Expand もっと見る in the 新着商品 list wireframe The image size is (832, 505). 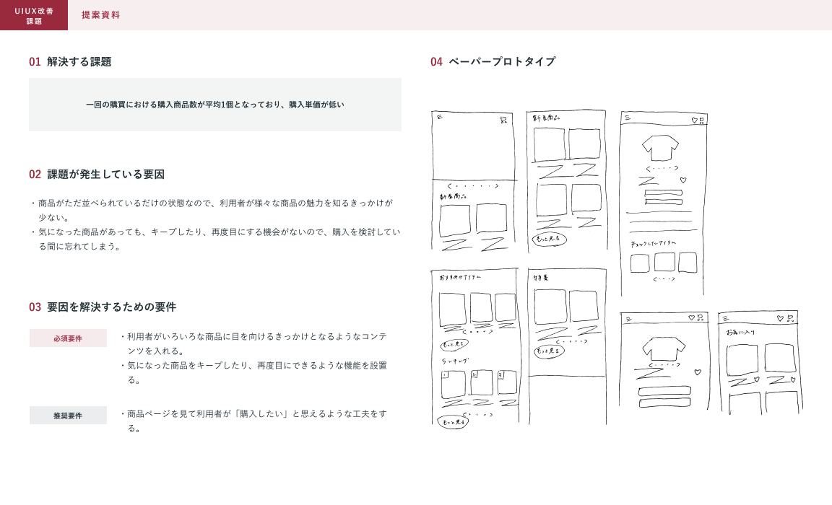click(550, 239)
